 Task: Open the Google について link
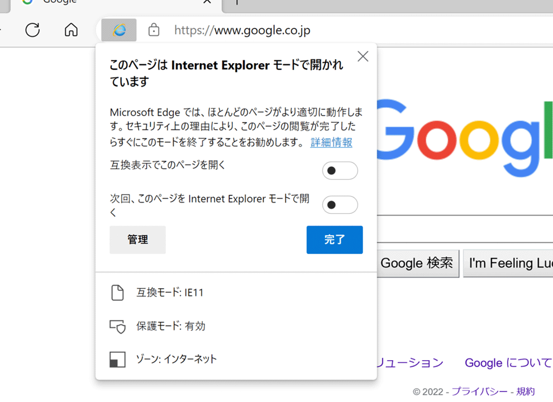508,363
